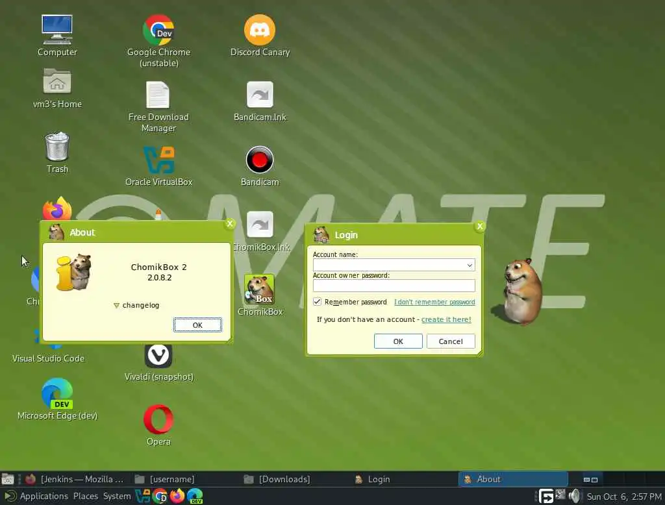
Task: Launch Chrome Dev from the panel launcher
Action: click(x=160, y=496)
